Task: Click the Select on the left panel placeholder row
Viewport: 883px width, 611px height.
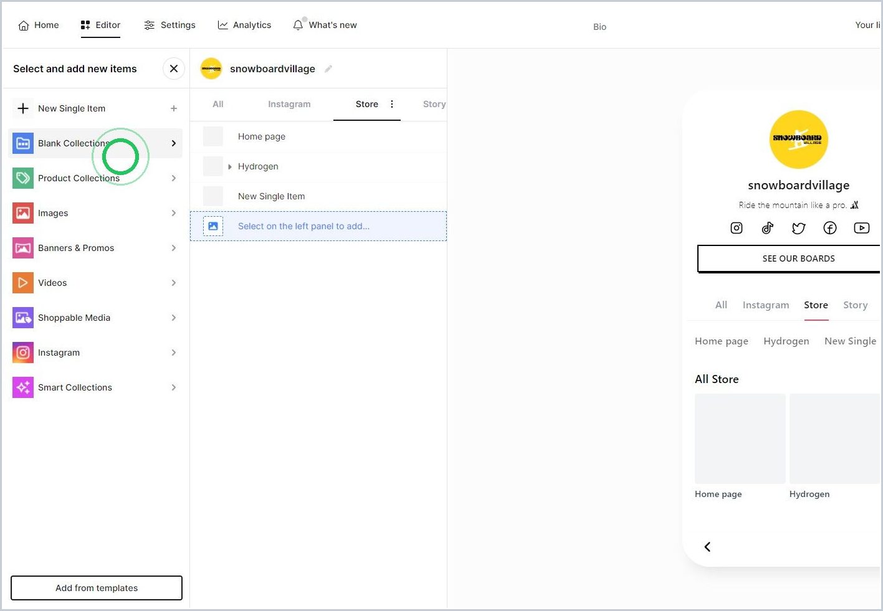Action: point(318,226)
